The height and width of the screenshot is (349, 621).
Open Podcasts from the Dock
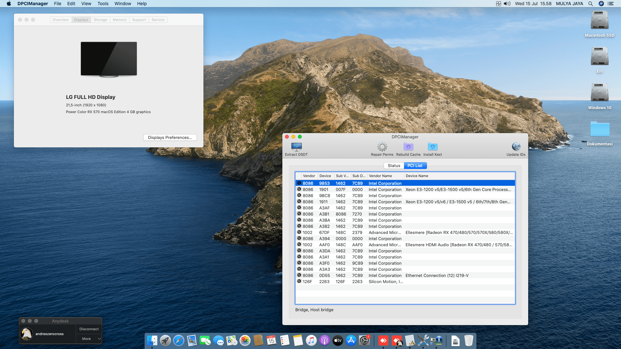(x=324, y=340)
